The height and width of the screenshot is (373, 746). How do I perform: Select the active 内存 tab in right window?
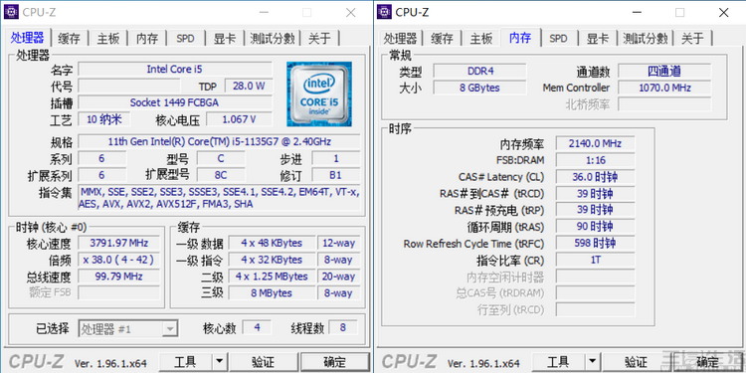click(520, 37)
